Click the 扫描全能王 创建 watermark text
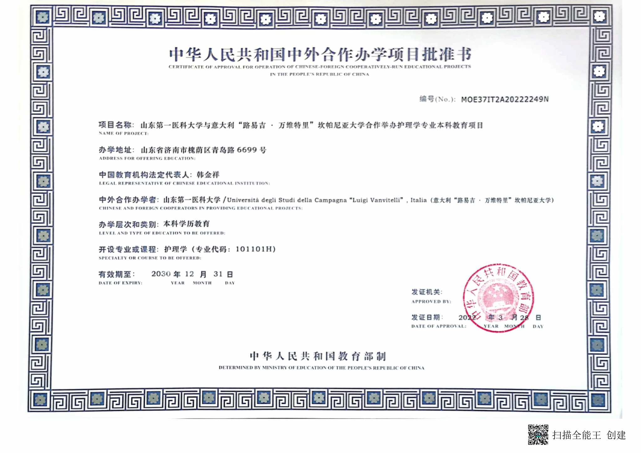 589,435
